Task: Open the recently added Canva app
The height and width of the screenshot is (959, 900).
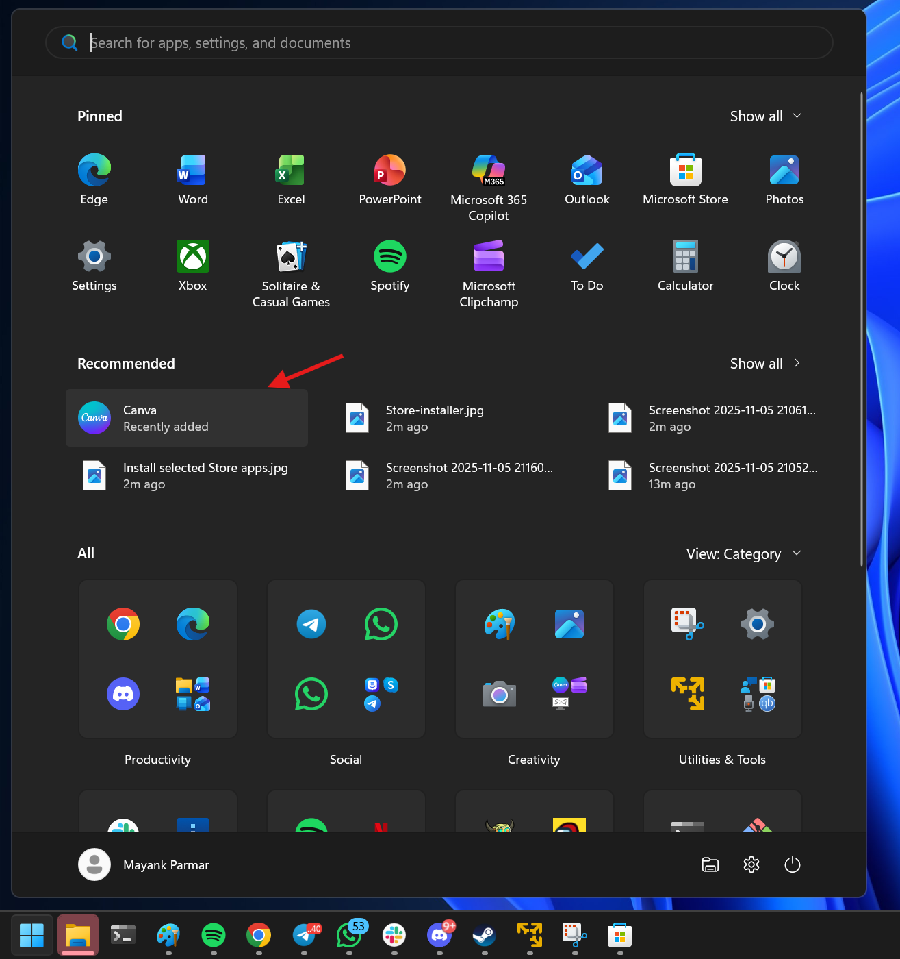Action: pos(186,418)
